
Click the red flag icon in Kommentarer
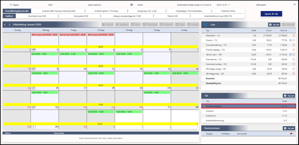pos(291,134)
